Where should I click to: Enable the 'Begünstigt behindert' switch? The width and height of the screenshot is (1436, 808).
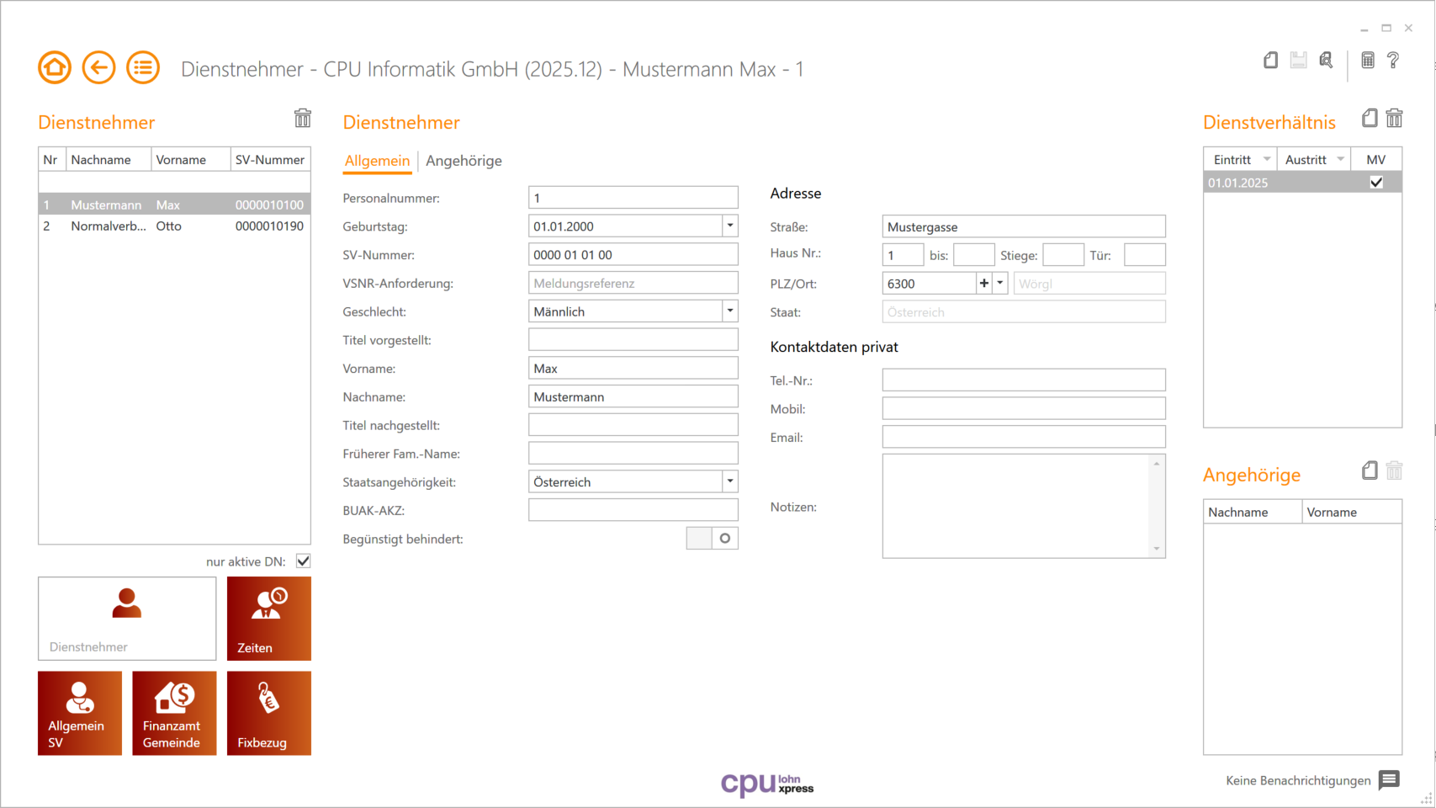click(713, 538)
